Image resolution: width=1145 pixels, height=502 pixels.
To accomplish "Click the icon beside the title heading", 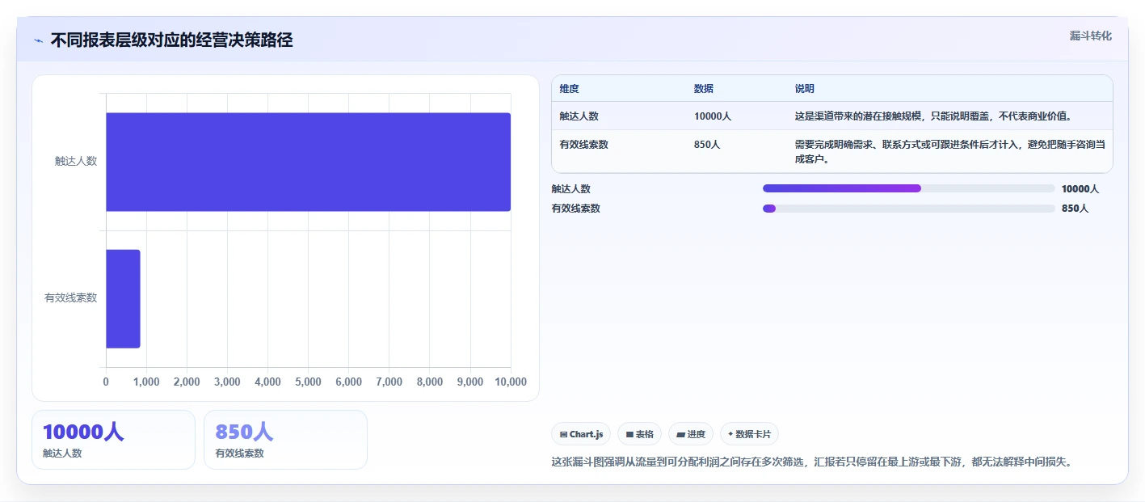I will [38, 40].
